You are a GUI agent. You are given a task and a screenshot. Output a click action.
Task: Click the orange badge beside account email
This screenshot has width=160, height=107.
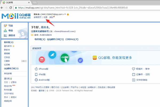(x=68, y=14)
